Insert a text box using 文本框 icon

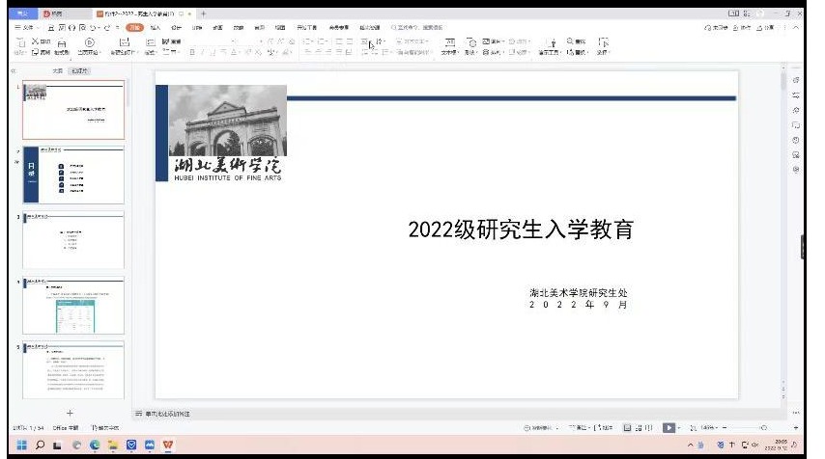coord(449,42)
